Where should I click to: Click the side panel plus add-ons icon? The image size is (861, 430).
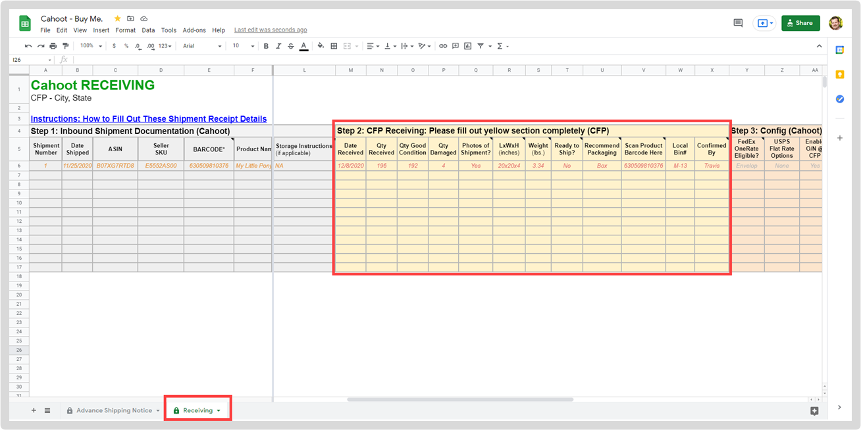pos(840,138)
